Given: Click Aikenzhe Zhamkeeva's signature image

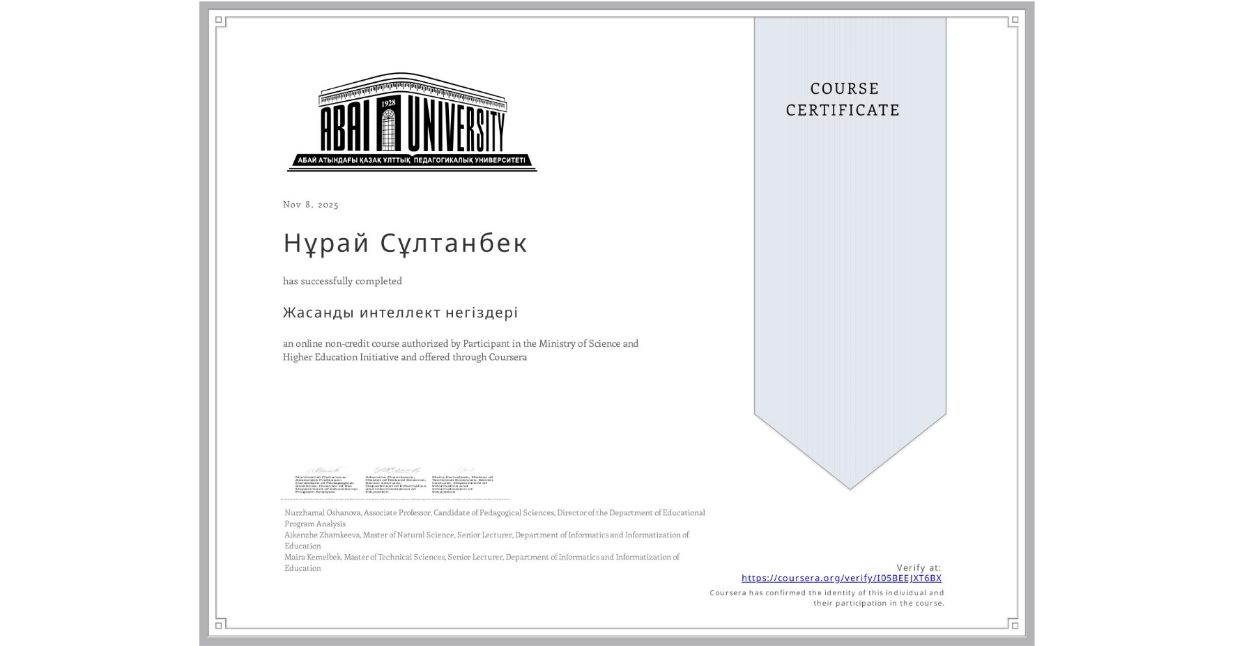Looking at the screenshot, I should pyautogui.click(x=395, y=480).
